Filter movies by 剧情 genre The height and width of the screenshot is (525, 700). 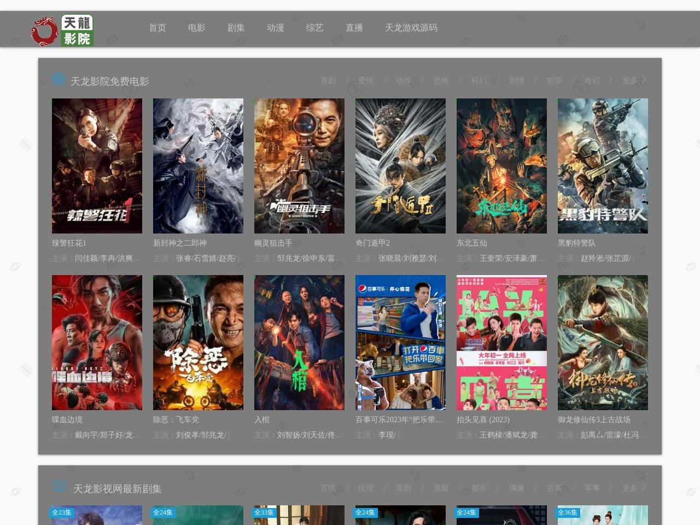(517, 80)
